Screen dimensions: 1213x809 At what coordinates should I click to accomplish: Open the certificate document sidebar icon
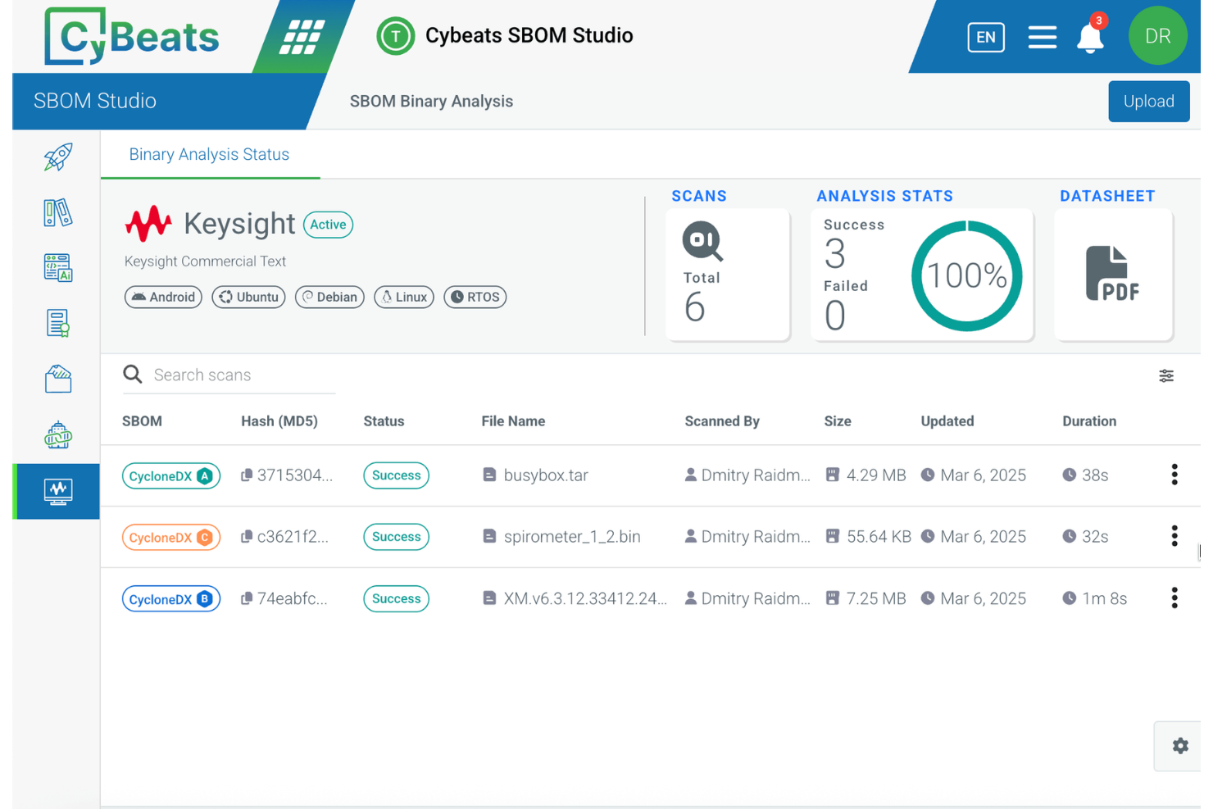click(x=57, y=323)
